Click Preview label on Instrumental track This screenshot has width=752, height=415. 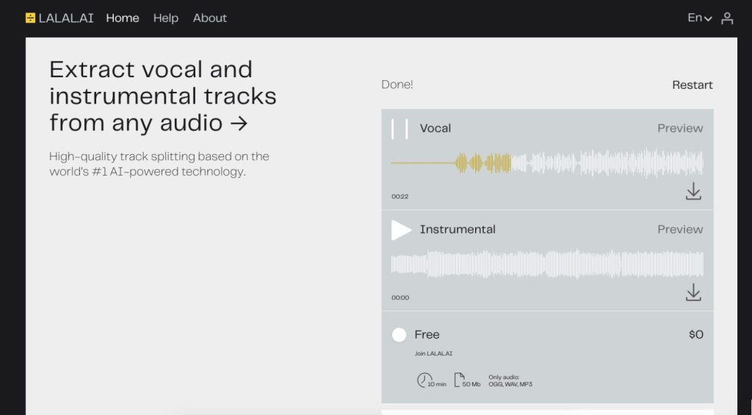680,230
